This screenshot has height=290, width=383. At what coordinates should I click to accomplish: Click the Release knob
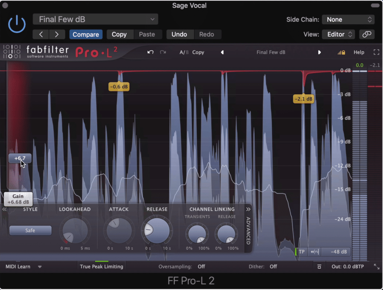tap(157, 230)
